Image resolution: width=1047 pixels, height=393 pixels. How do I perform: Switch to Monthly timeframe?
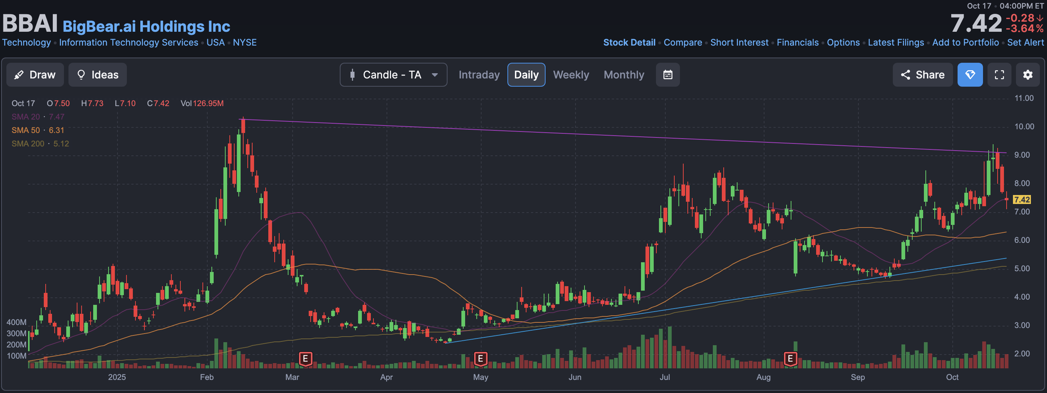point(623,75)
